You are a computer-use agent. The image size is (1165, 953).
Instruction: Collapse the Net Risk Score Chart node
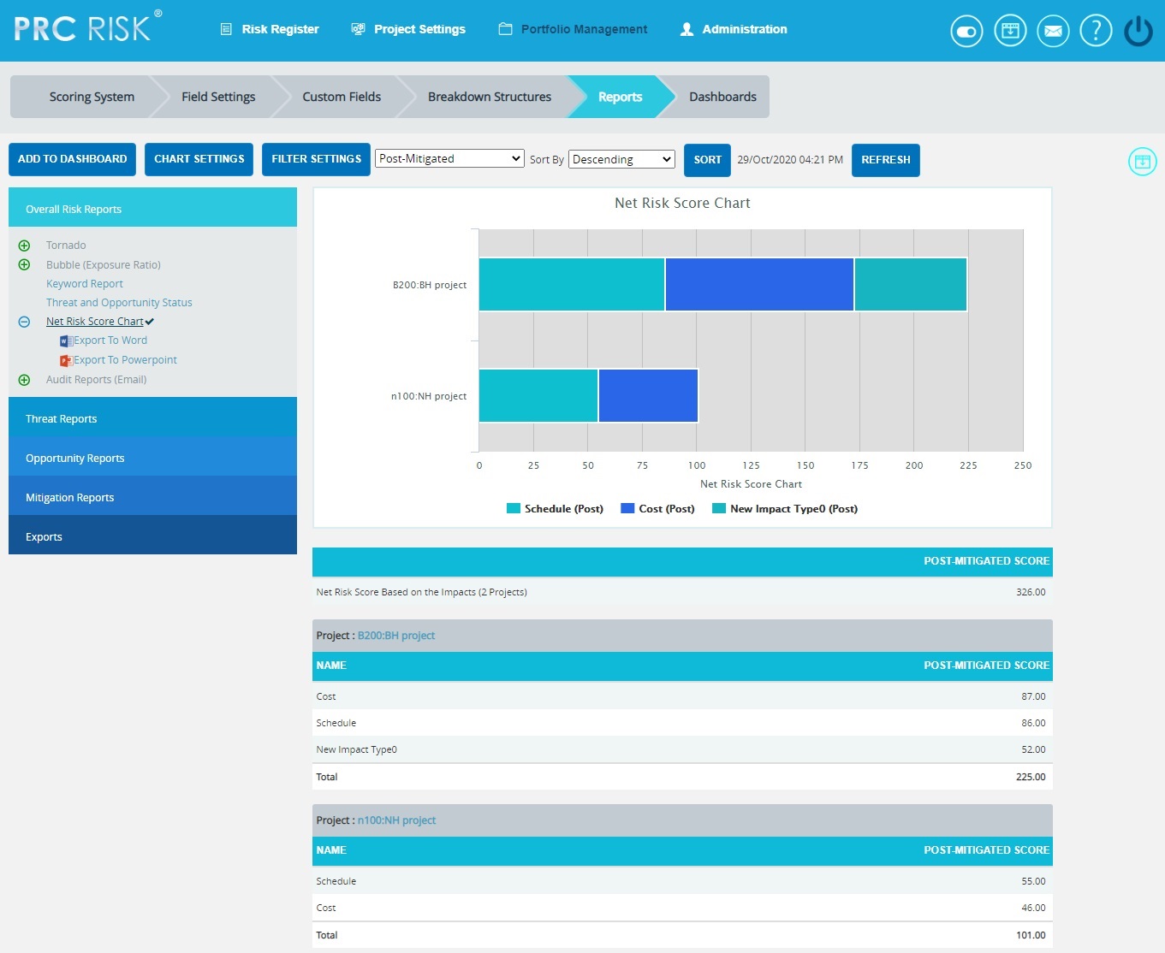[x=24, y=322]
